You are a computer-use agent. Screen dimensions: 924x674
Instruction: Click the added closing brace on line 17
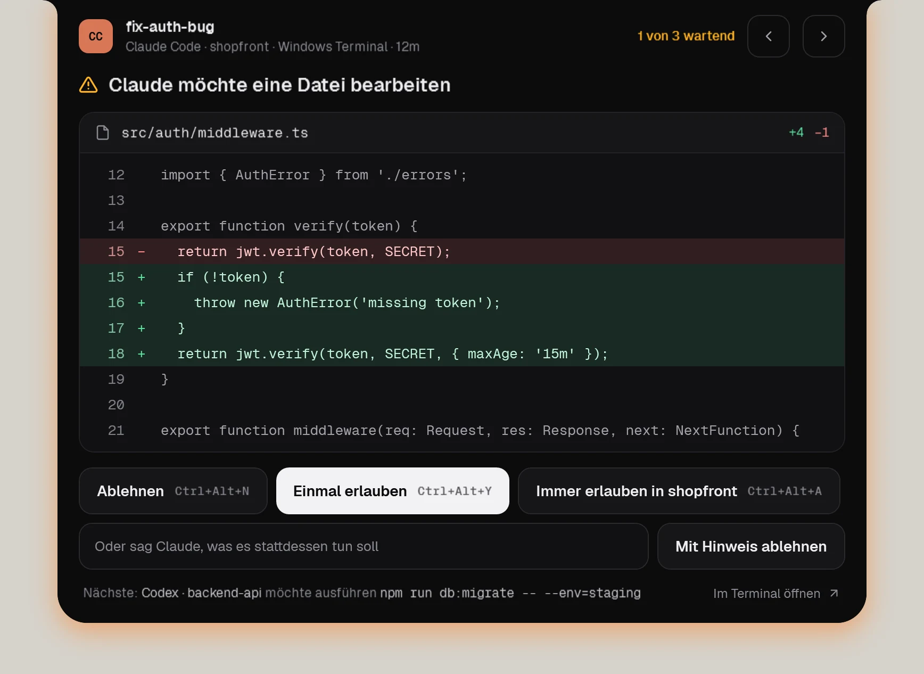pyautogui.click(x=462, y=328)
